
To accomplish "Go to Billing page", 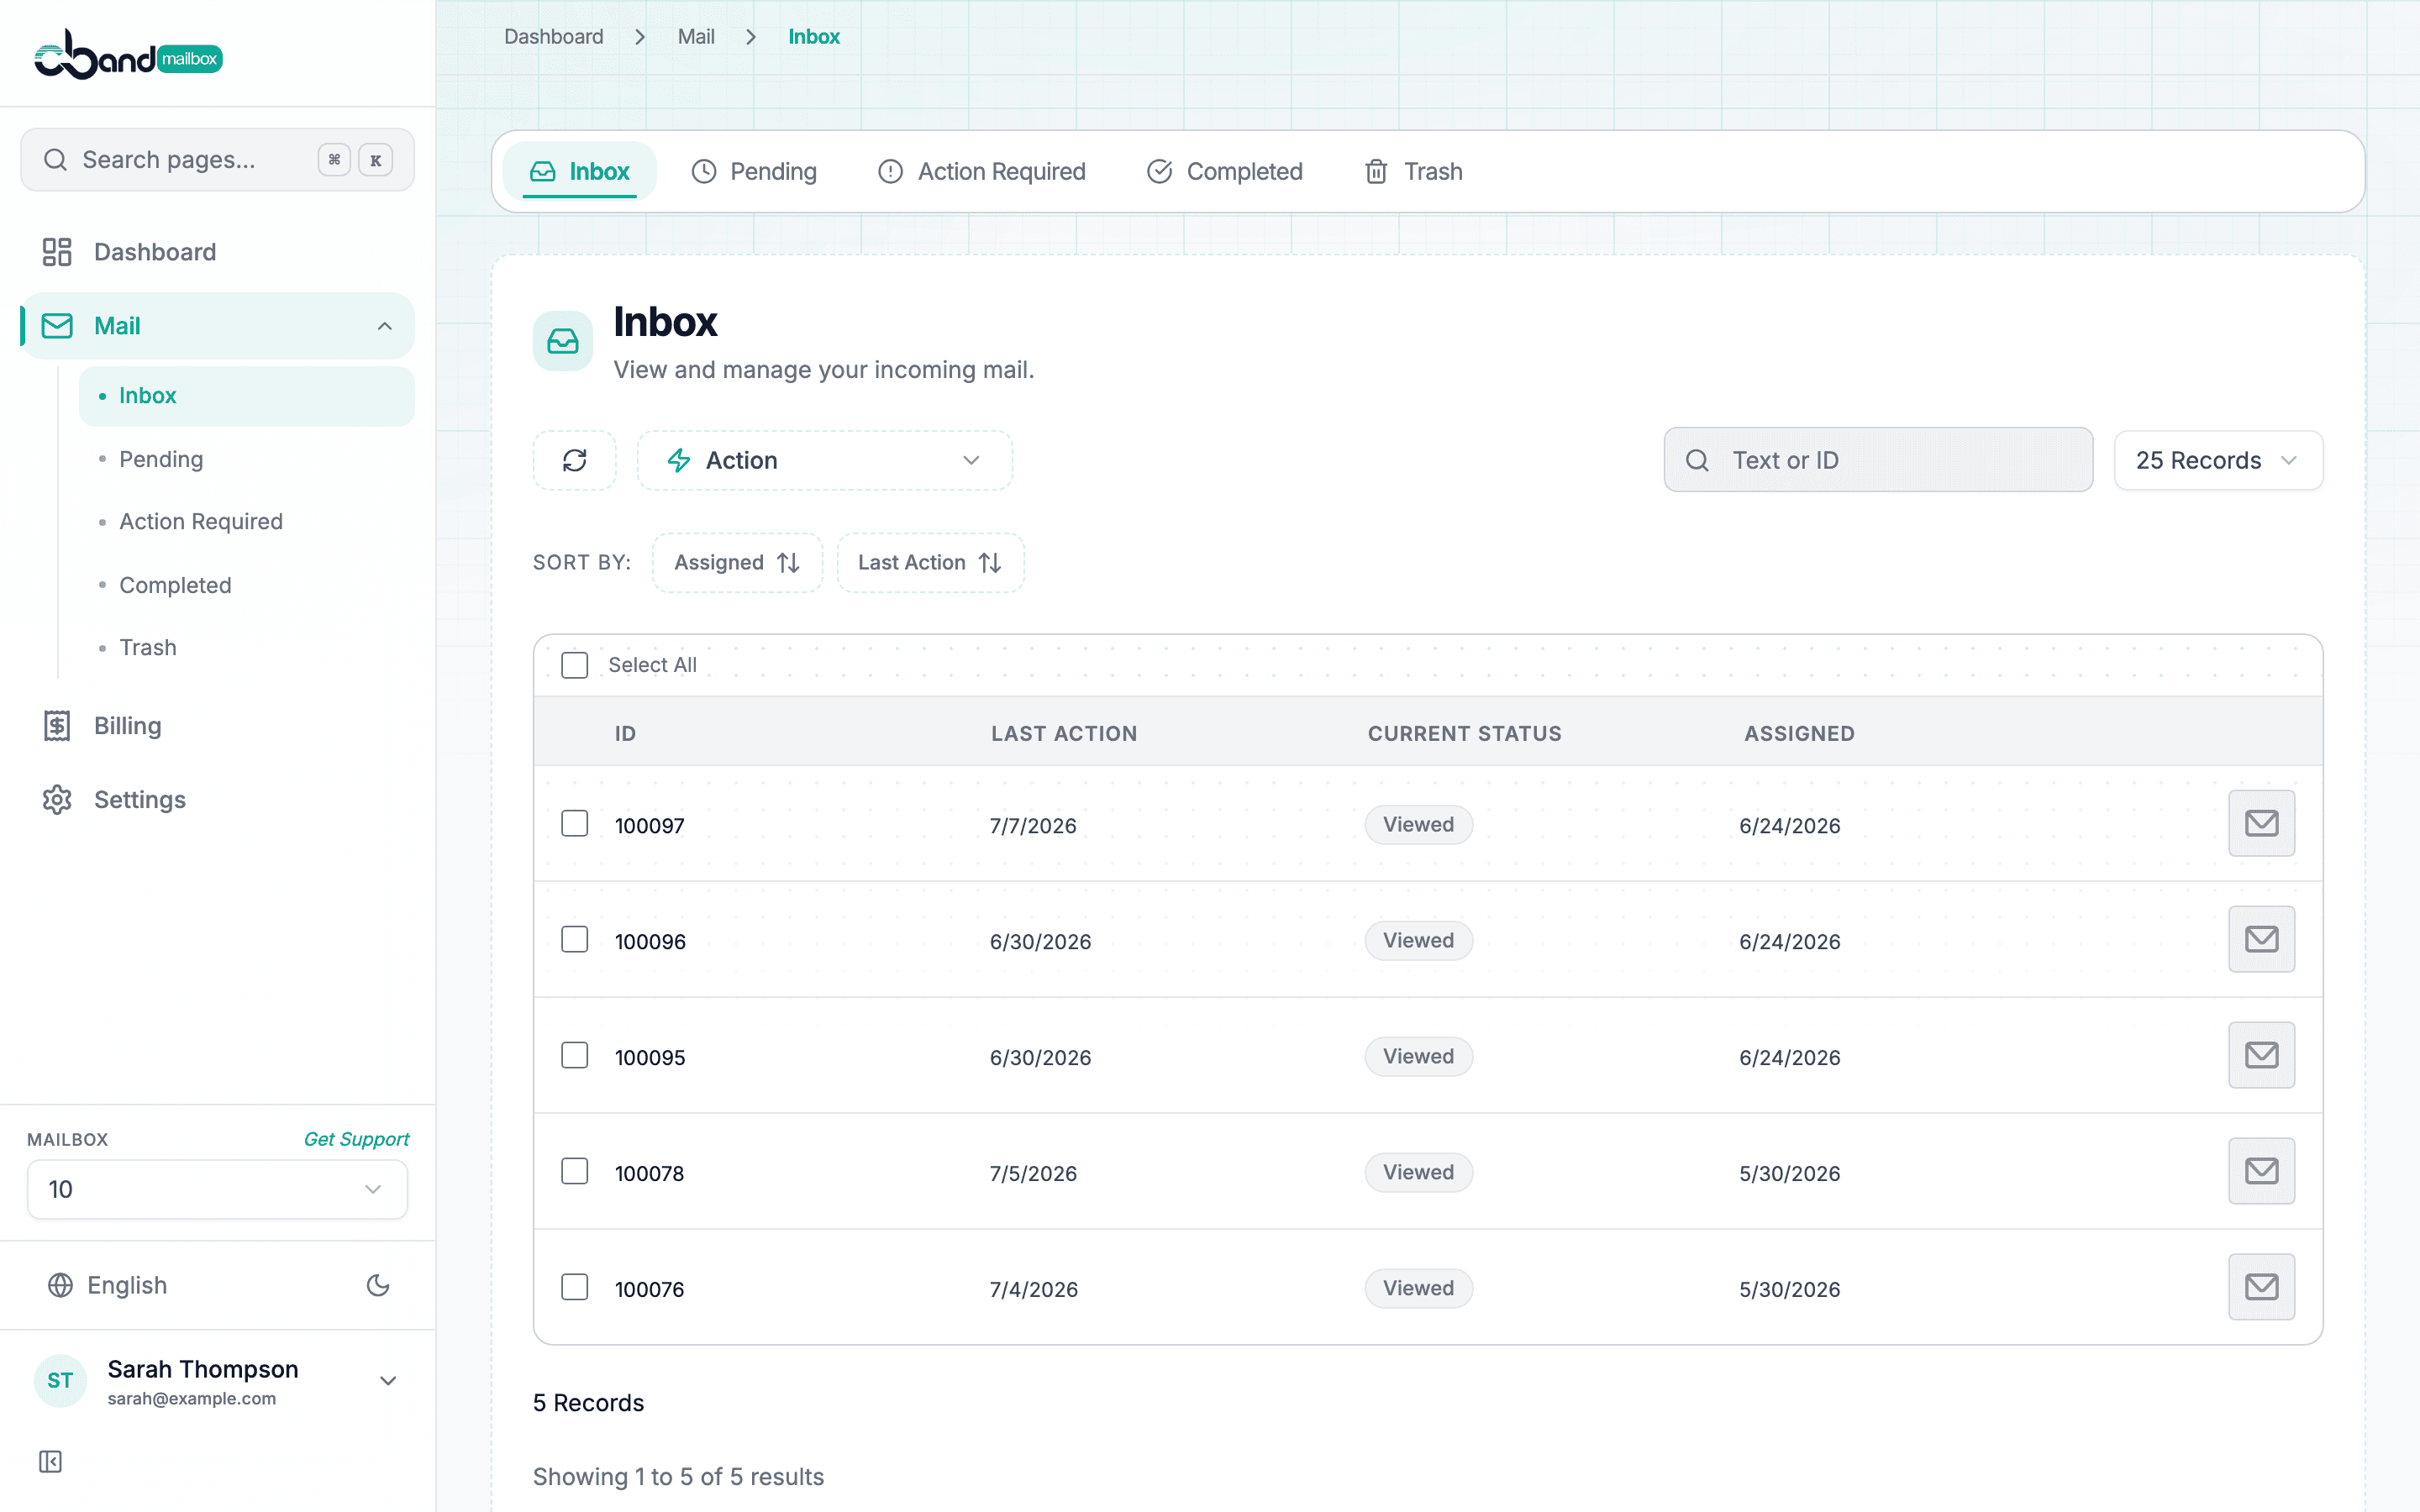I will (x=217, y=726).
